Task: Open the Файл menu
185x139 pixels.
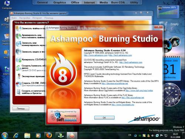Action: click(14, 18)
